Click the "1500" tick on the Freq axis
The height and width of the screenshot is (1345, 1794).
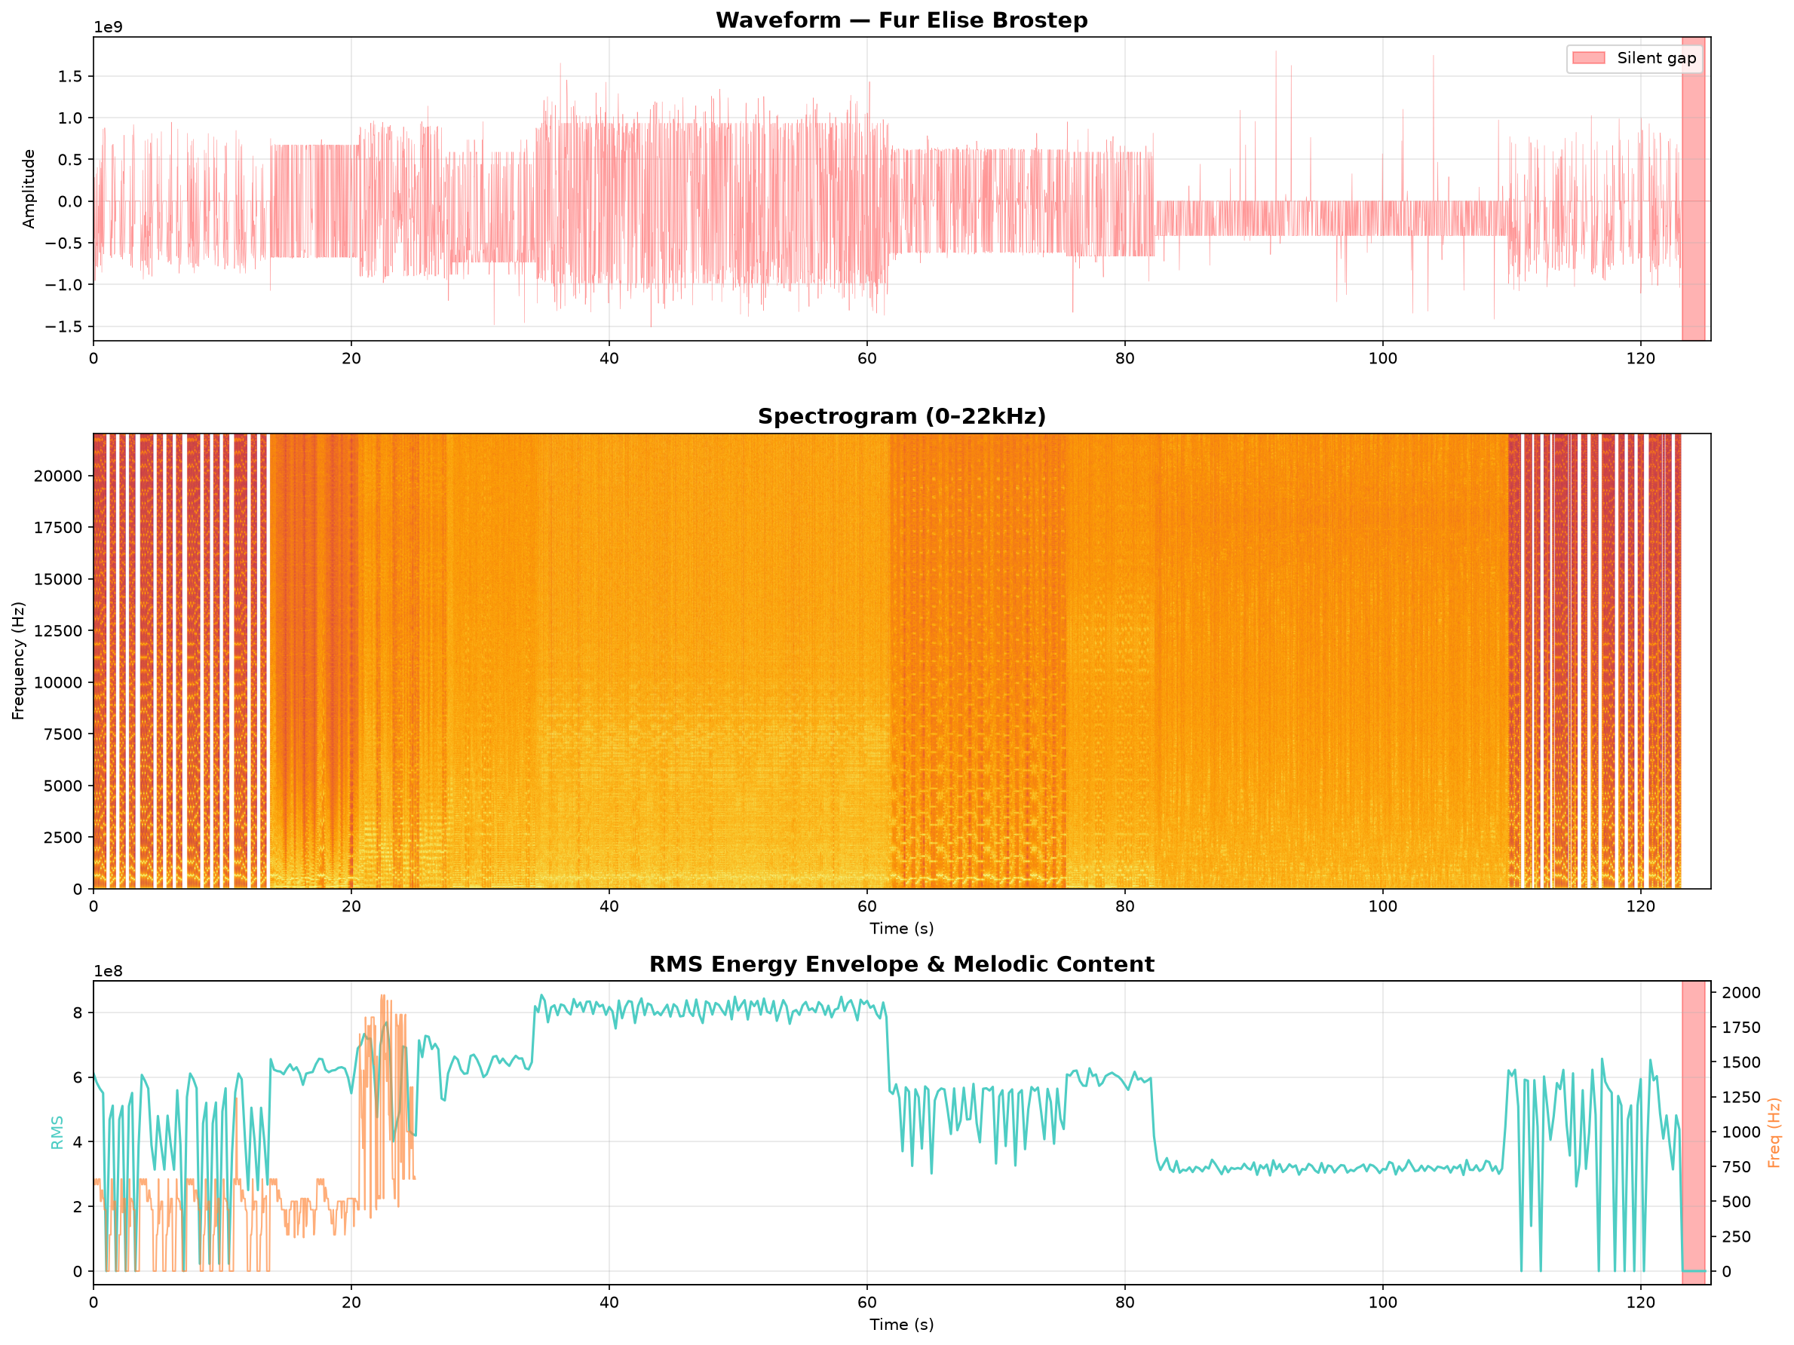pyautogui.click(x=1741, y=1062)
